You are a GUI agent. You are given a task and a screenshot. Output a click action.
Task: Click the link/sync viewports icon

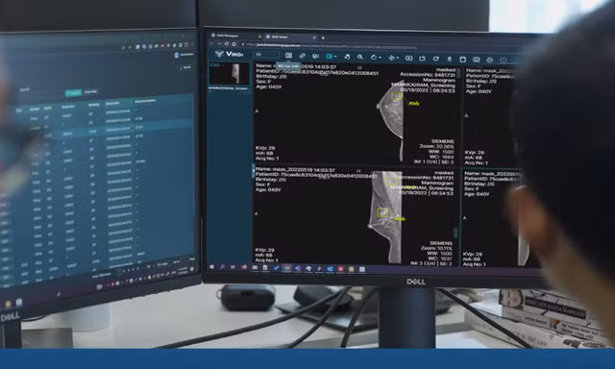coord(302,56)
